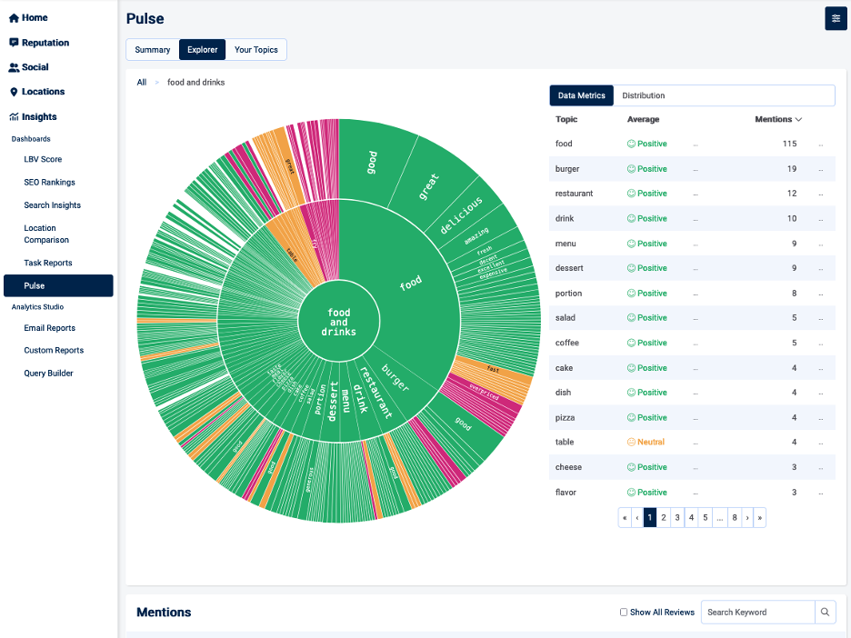
Task: Click the Locations pin icon
Action: tap(14, 92)
